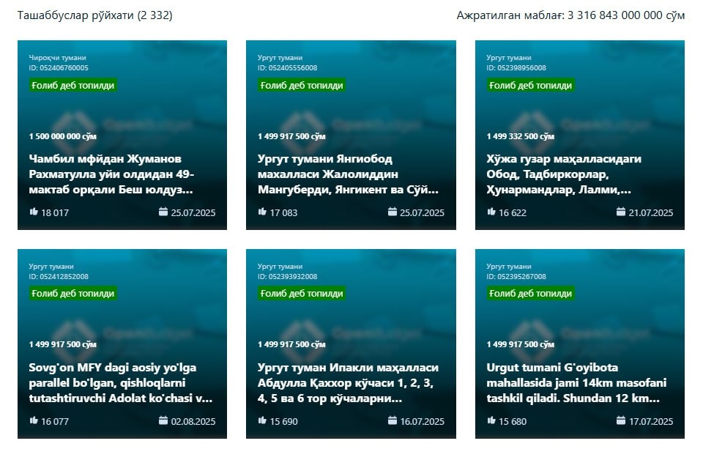Click calendar icon beside 21.07.2025
703x449 pixels.
click(x=621, y=211)
